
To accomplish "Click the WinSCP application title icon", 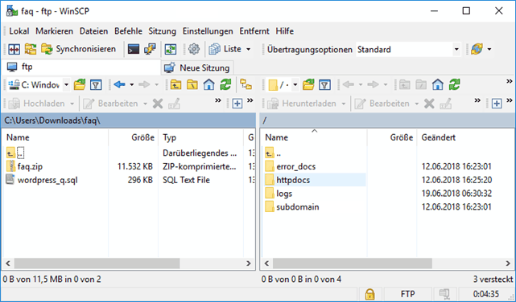I will coord(12,10).
